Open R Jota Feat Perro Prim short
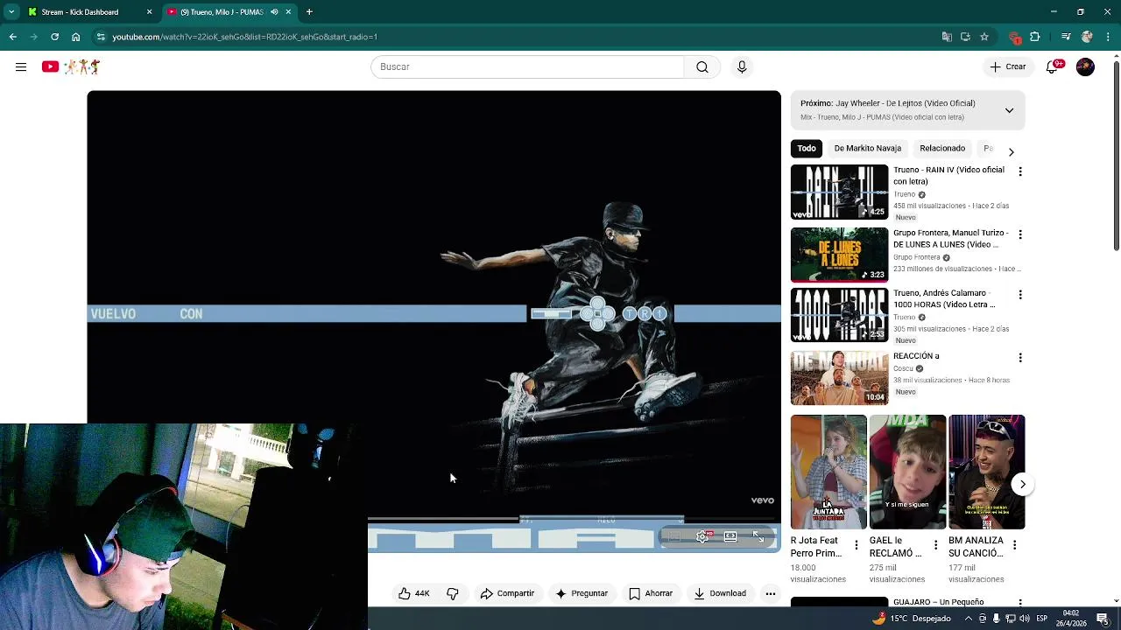Viewport: 1121px width, 630px height. click(828, 472)
